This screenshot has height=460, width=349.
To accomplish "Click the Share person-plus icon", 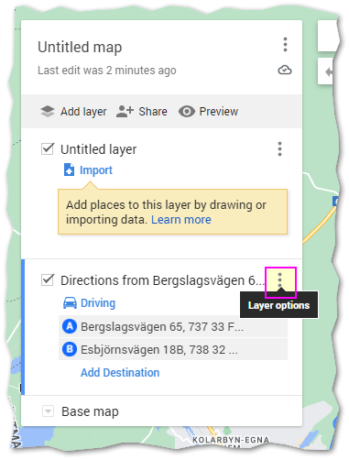I will pyautogui.click(x=125, y=112).
